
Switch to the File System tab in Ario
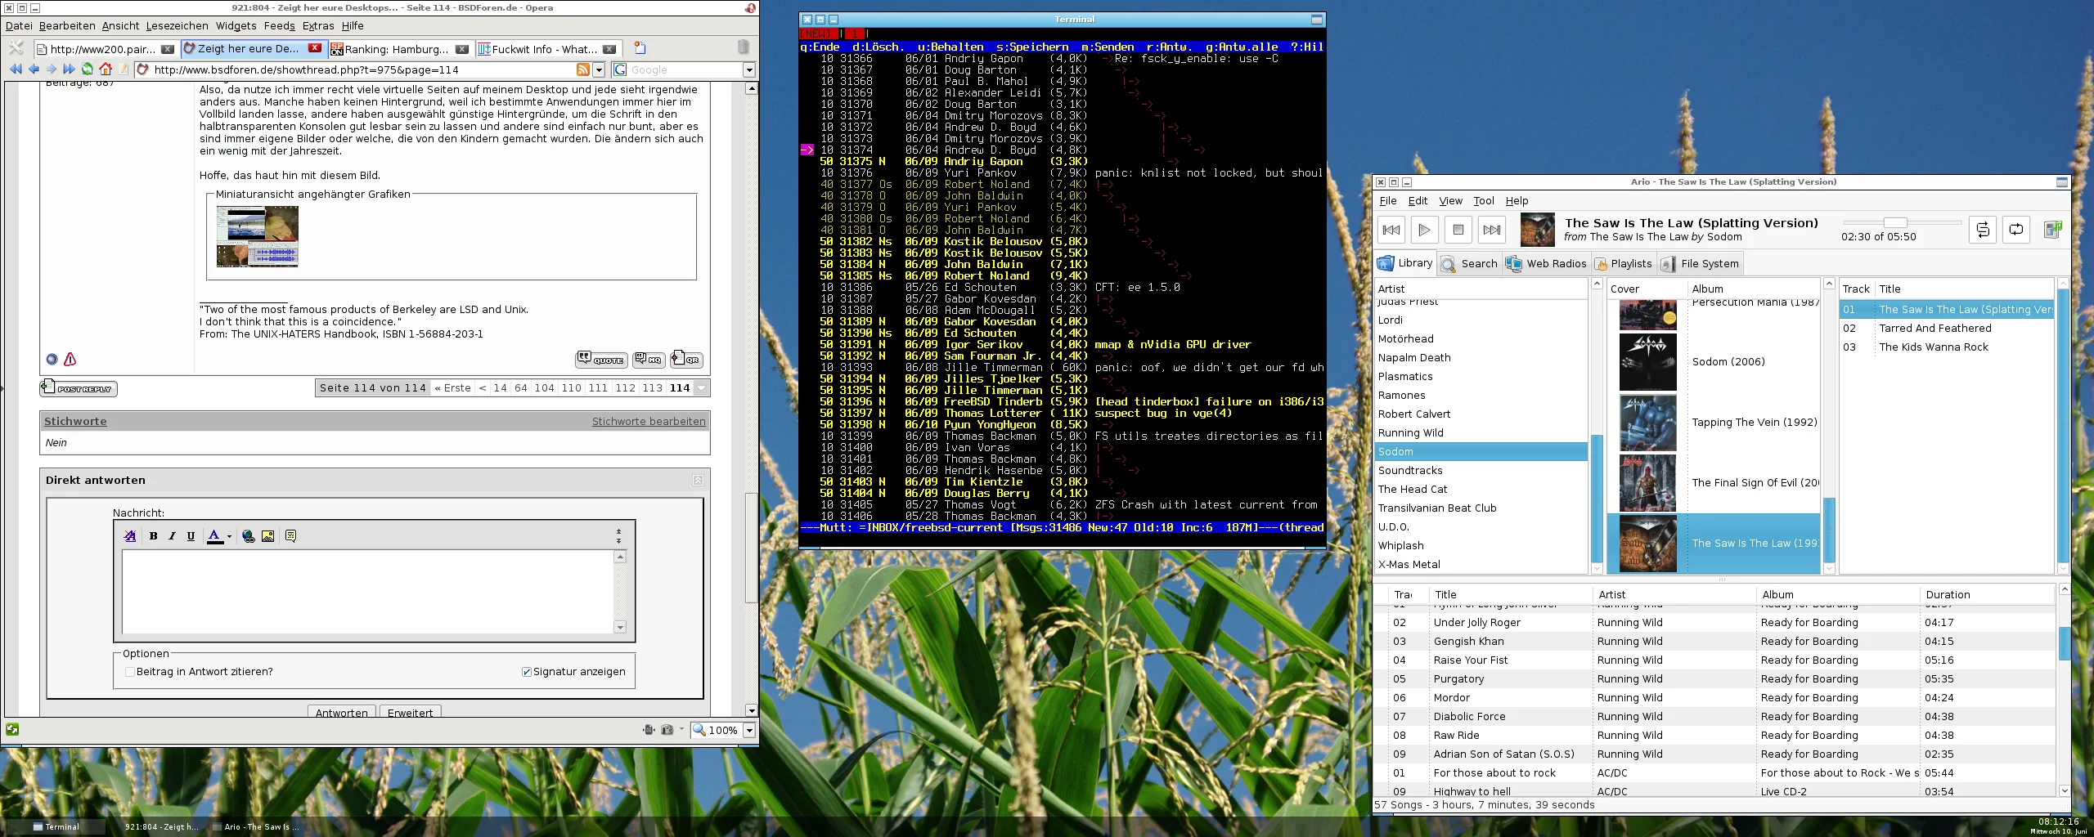1700,263
